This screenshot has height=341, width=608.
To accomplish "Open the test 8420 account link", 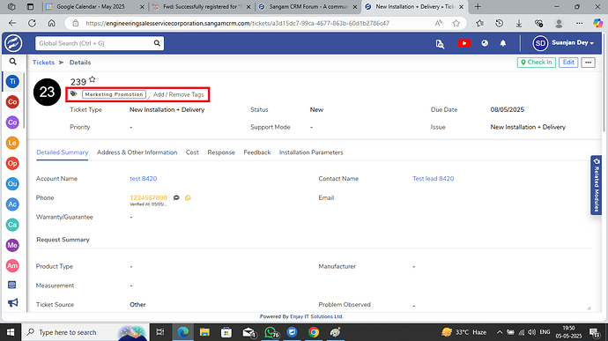I will pyautogui.click(x=144, y=179).
